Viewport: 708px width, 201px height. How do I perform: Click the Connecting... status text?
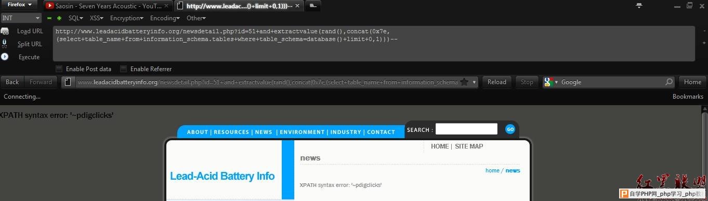click(22, 97)
